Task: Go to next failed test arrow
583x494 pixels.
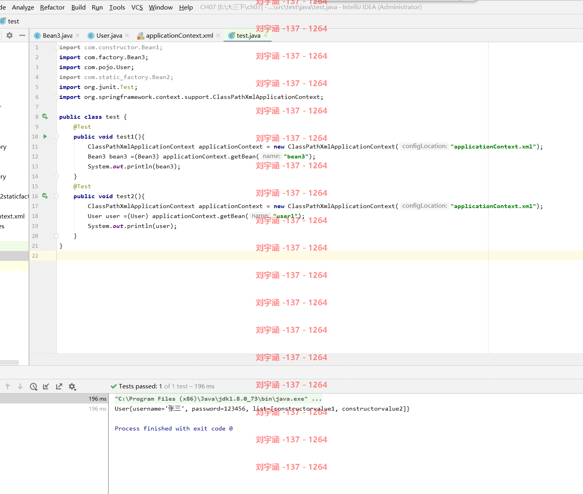Action: pos(20,386)
